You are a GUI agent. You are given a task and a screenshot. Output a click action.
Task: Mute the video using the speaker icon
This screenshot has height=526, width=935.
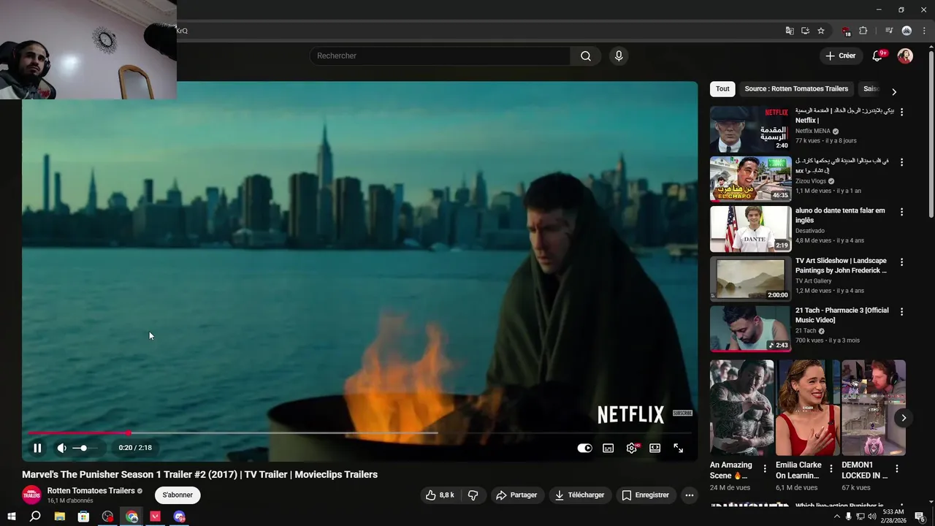tap(62, 448)
